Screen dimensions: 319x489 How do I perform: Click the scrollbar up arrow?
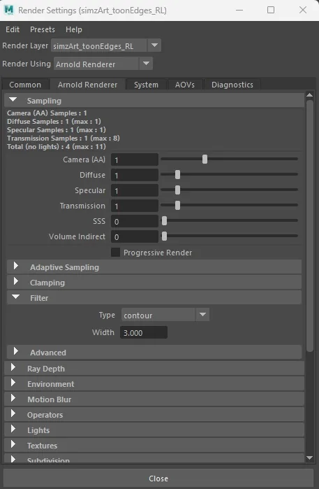tap(309, 95)
